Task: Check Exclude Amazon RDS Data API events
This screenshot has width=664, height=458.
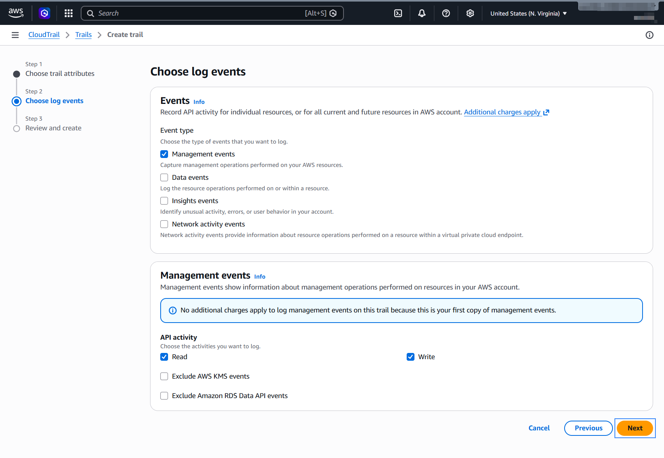Action: [164, 396]
